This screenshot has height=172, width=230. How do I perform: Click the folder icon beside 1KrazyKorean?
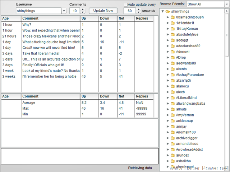coord(173,29)
